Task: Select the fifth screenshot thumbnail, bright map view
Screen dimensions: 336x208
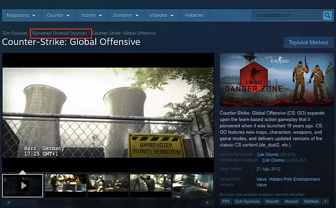Action: coord(193,185)
